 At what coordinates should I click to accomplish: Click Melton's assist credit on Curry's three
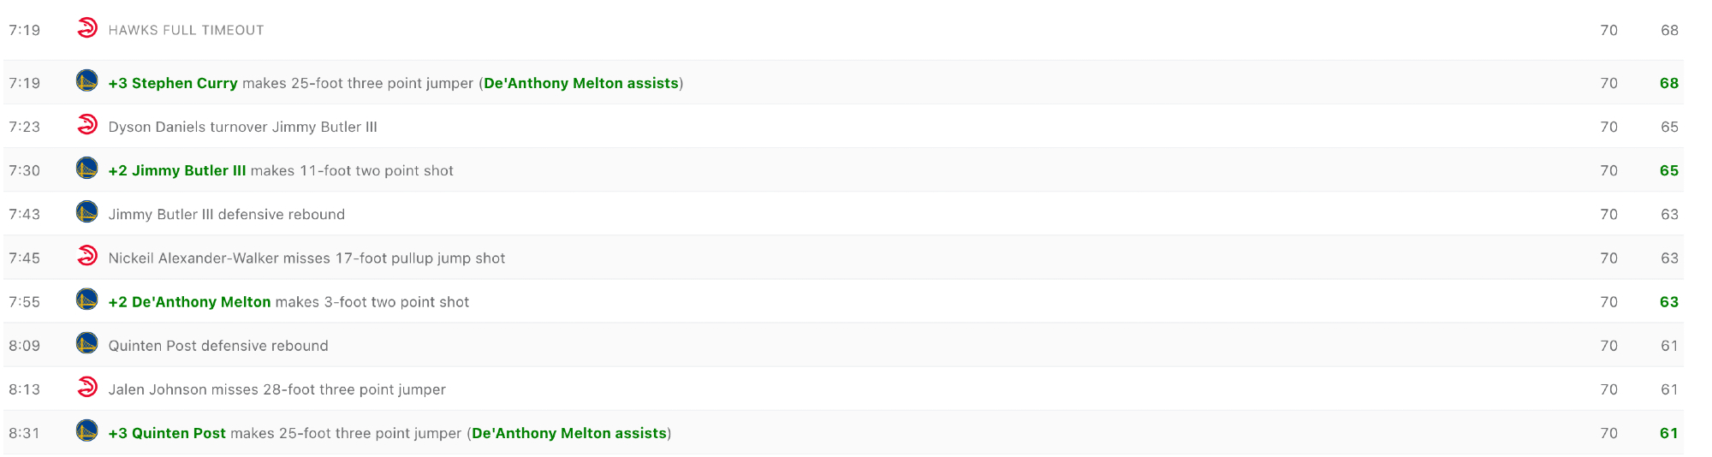580,83
